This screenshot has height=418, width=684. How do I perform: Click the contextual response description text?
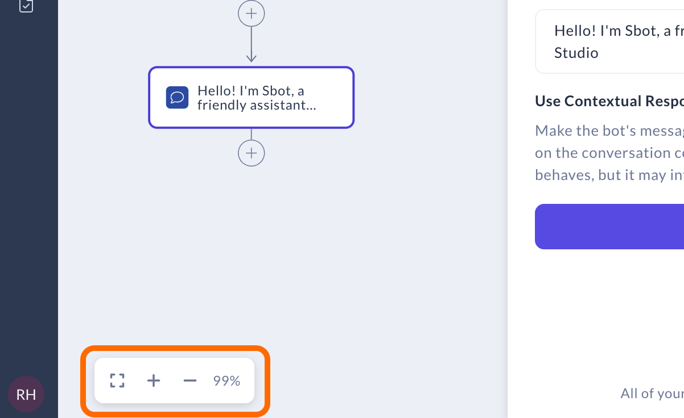point(609,153)
